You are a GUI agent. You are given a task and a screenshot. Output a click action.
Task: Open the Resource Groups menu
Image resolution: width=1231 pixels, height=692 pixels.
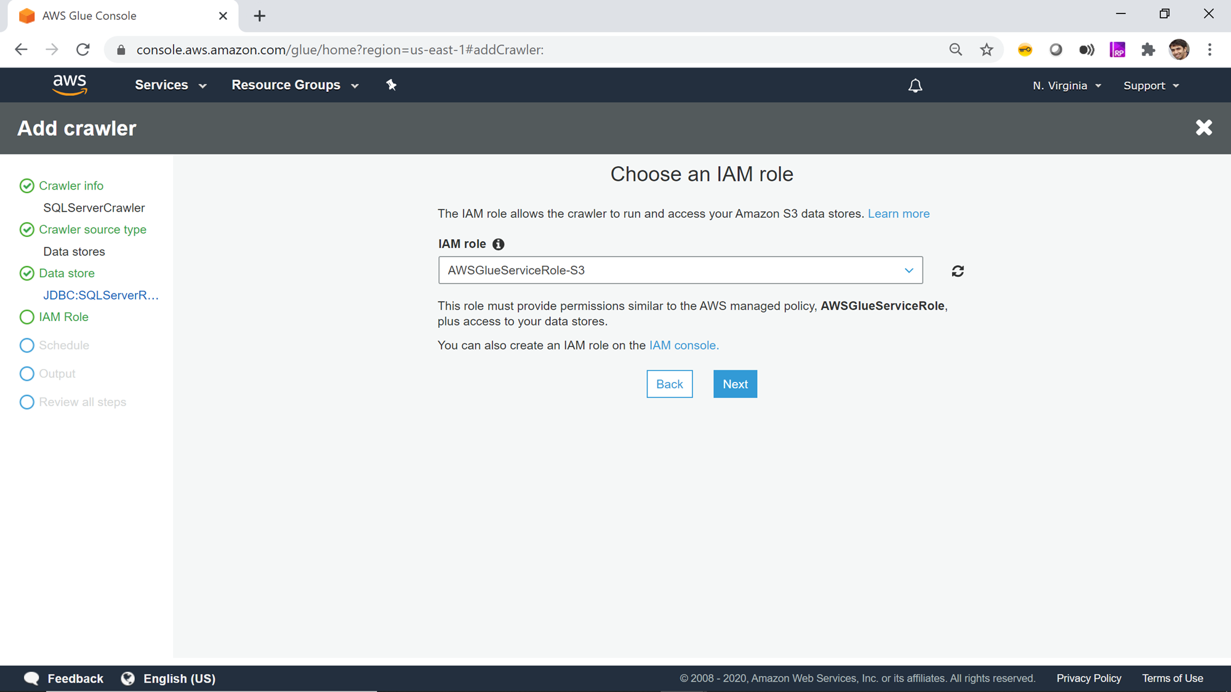(295, 85)
